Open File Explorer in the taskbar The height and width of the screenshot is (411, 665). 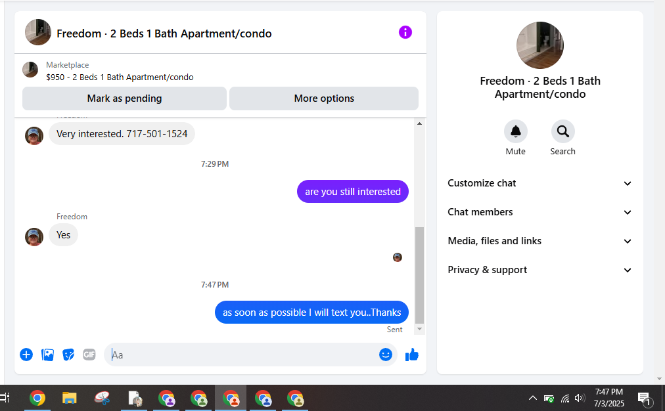tap(70, 399)
